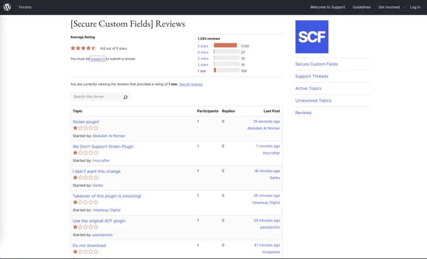Viewport: 427px width, 259px height.
Task: Click the 'Participants' column header
Action: tap(208, 111)
